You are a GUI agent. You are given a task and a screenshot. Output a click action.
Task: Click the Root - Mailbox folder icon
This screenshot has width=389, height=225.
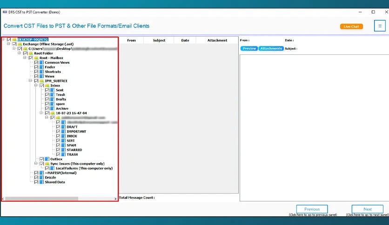36,58
